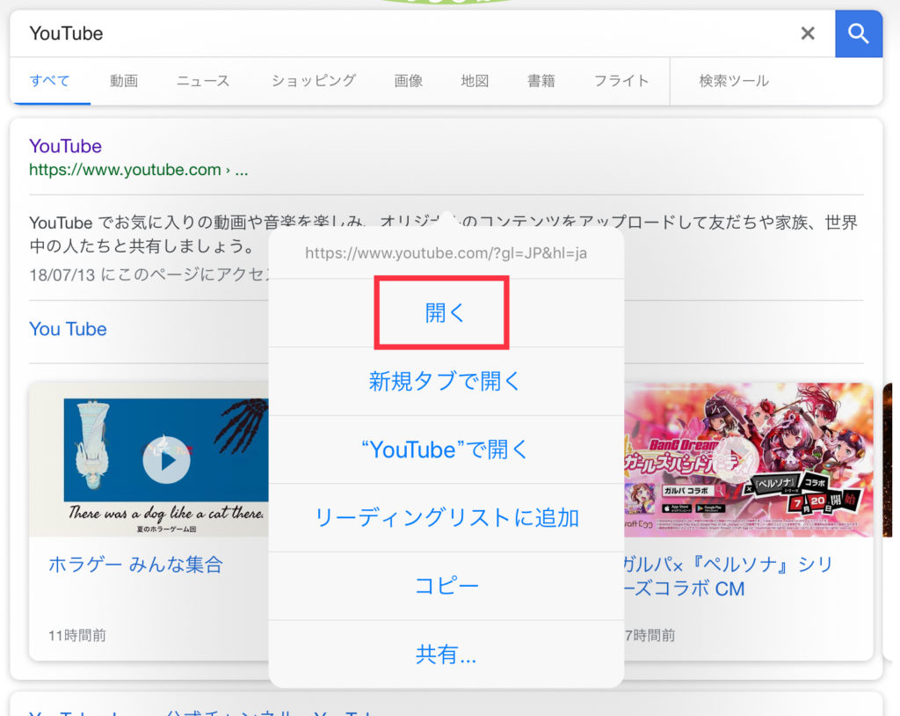This screenshot has width=900, height=716.
Task: Choose 新規タブで開く in the popup
Action: 446,381
